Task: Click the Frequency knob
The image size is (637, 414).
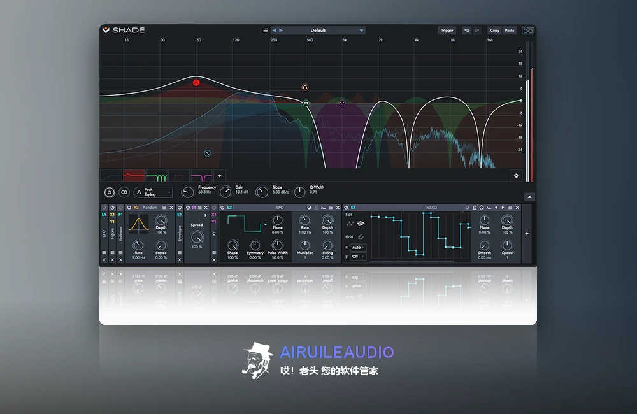Action: tap(187, 192)
